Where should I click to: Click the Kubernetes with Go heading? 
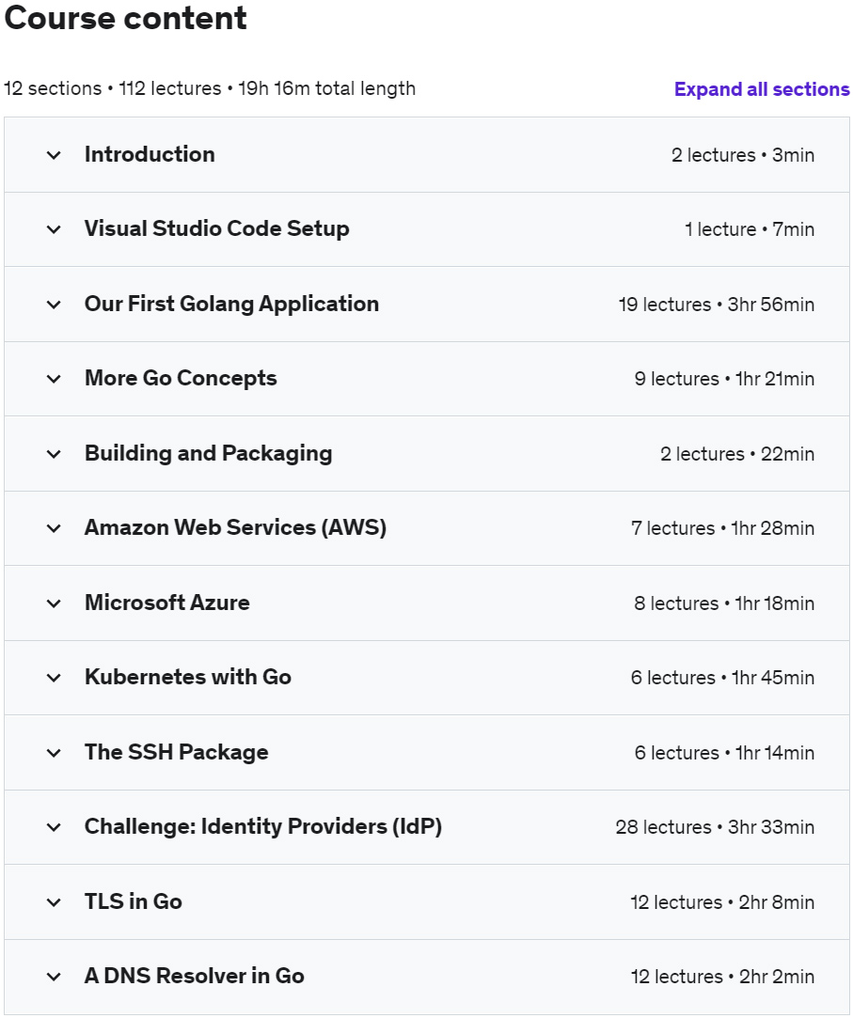tap(187, 678)
